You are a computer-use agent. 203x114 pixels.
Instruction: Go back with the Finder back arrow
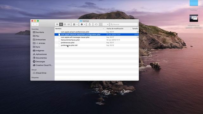coord(33,24)
